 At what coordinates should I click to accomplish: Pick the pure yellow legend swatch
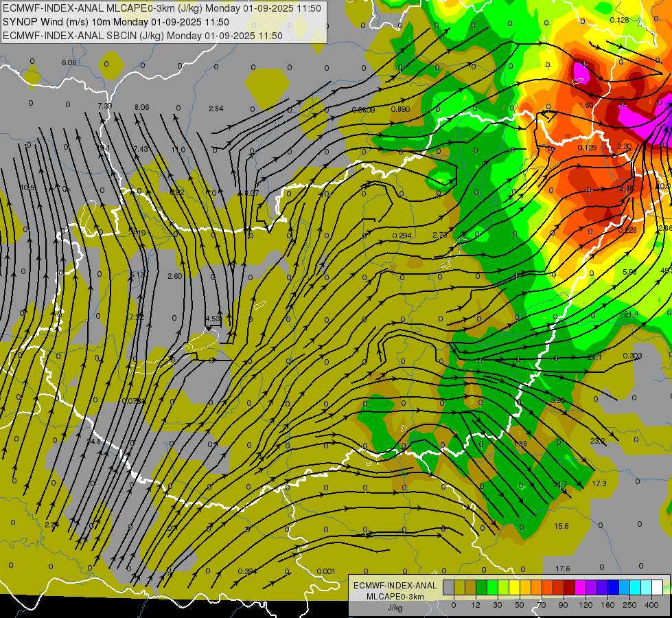514,587
